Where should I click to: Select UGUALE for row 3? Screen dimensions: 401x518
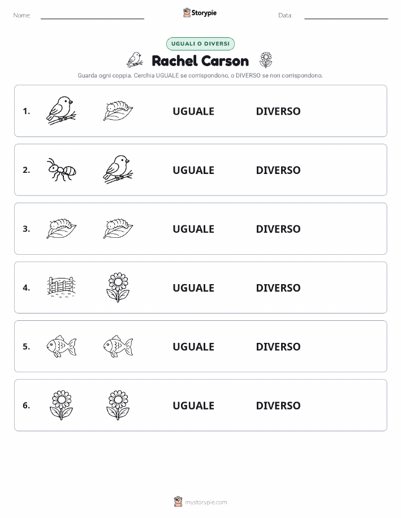pyautogui.click(x=193, y=229)
